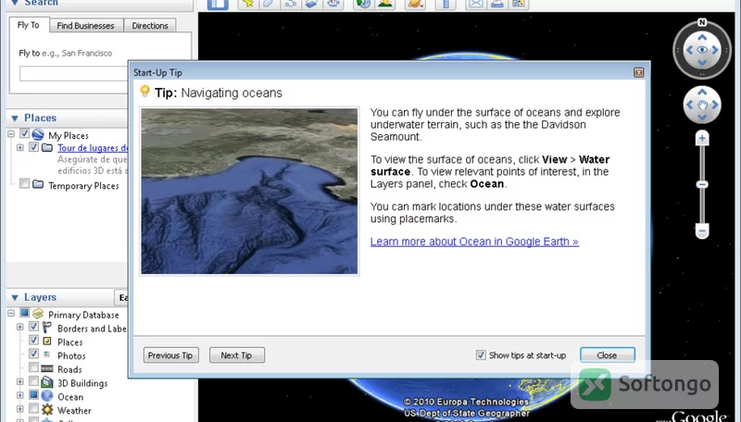Toggle the Primary Database checkbox
This screenshot has width=741, height=422.
pos(25,313)
